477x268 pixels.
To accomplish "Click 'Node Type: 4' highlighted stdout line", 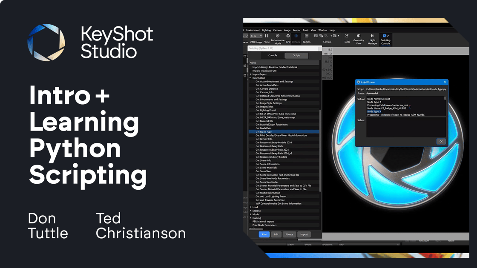I will [x=374, y=111].
